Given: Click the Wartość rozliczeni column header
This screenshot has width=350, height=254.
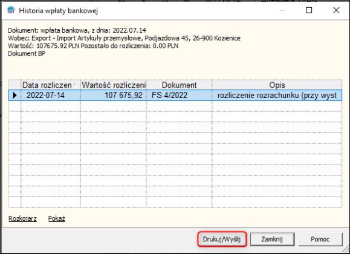Looking at the screenshot, I should 113,85.
